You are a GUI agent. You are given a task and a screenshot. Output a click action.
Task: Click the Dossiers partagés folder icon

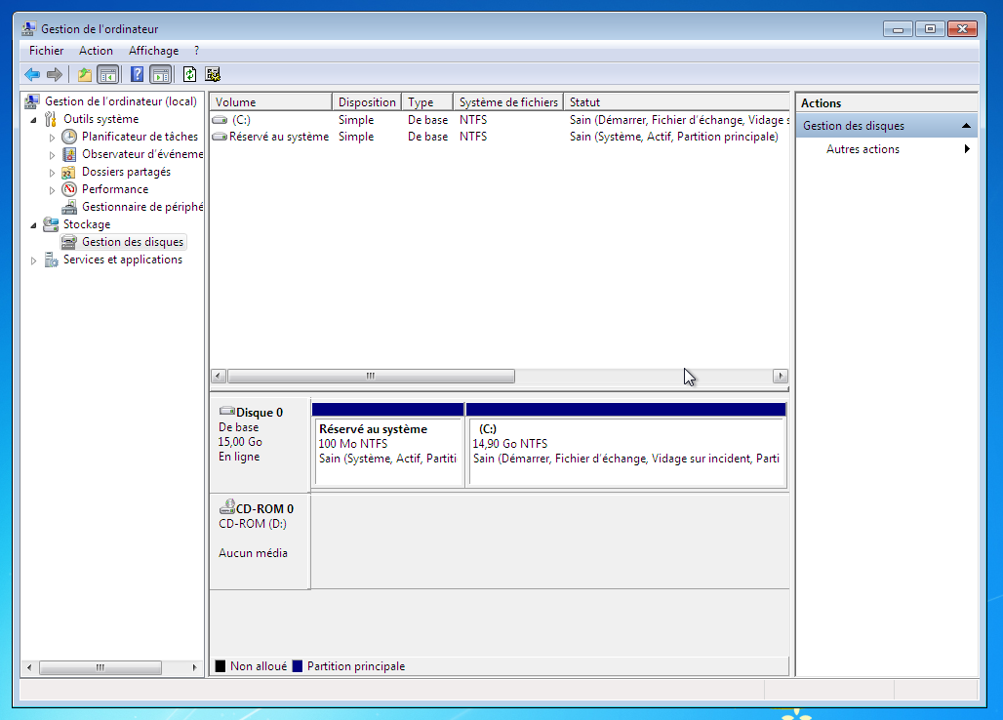[68, 172]
